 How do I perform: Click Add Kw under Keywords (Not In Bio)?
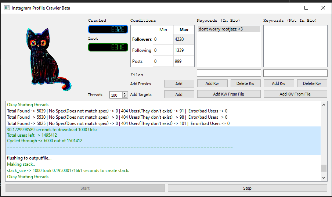279,83
